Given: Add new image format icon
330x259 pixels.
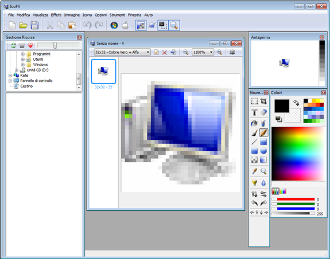Looking at the screenshot, I should [x=156, y=52].
